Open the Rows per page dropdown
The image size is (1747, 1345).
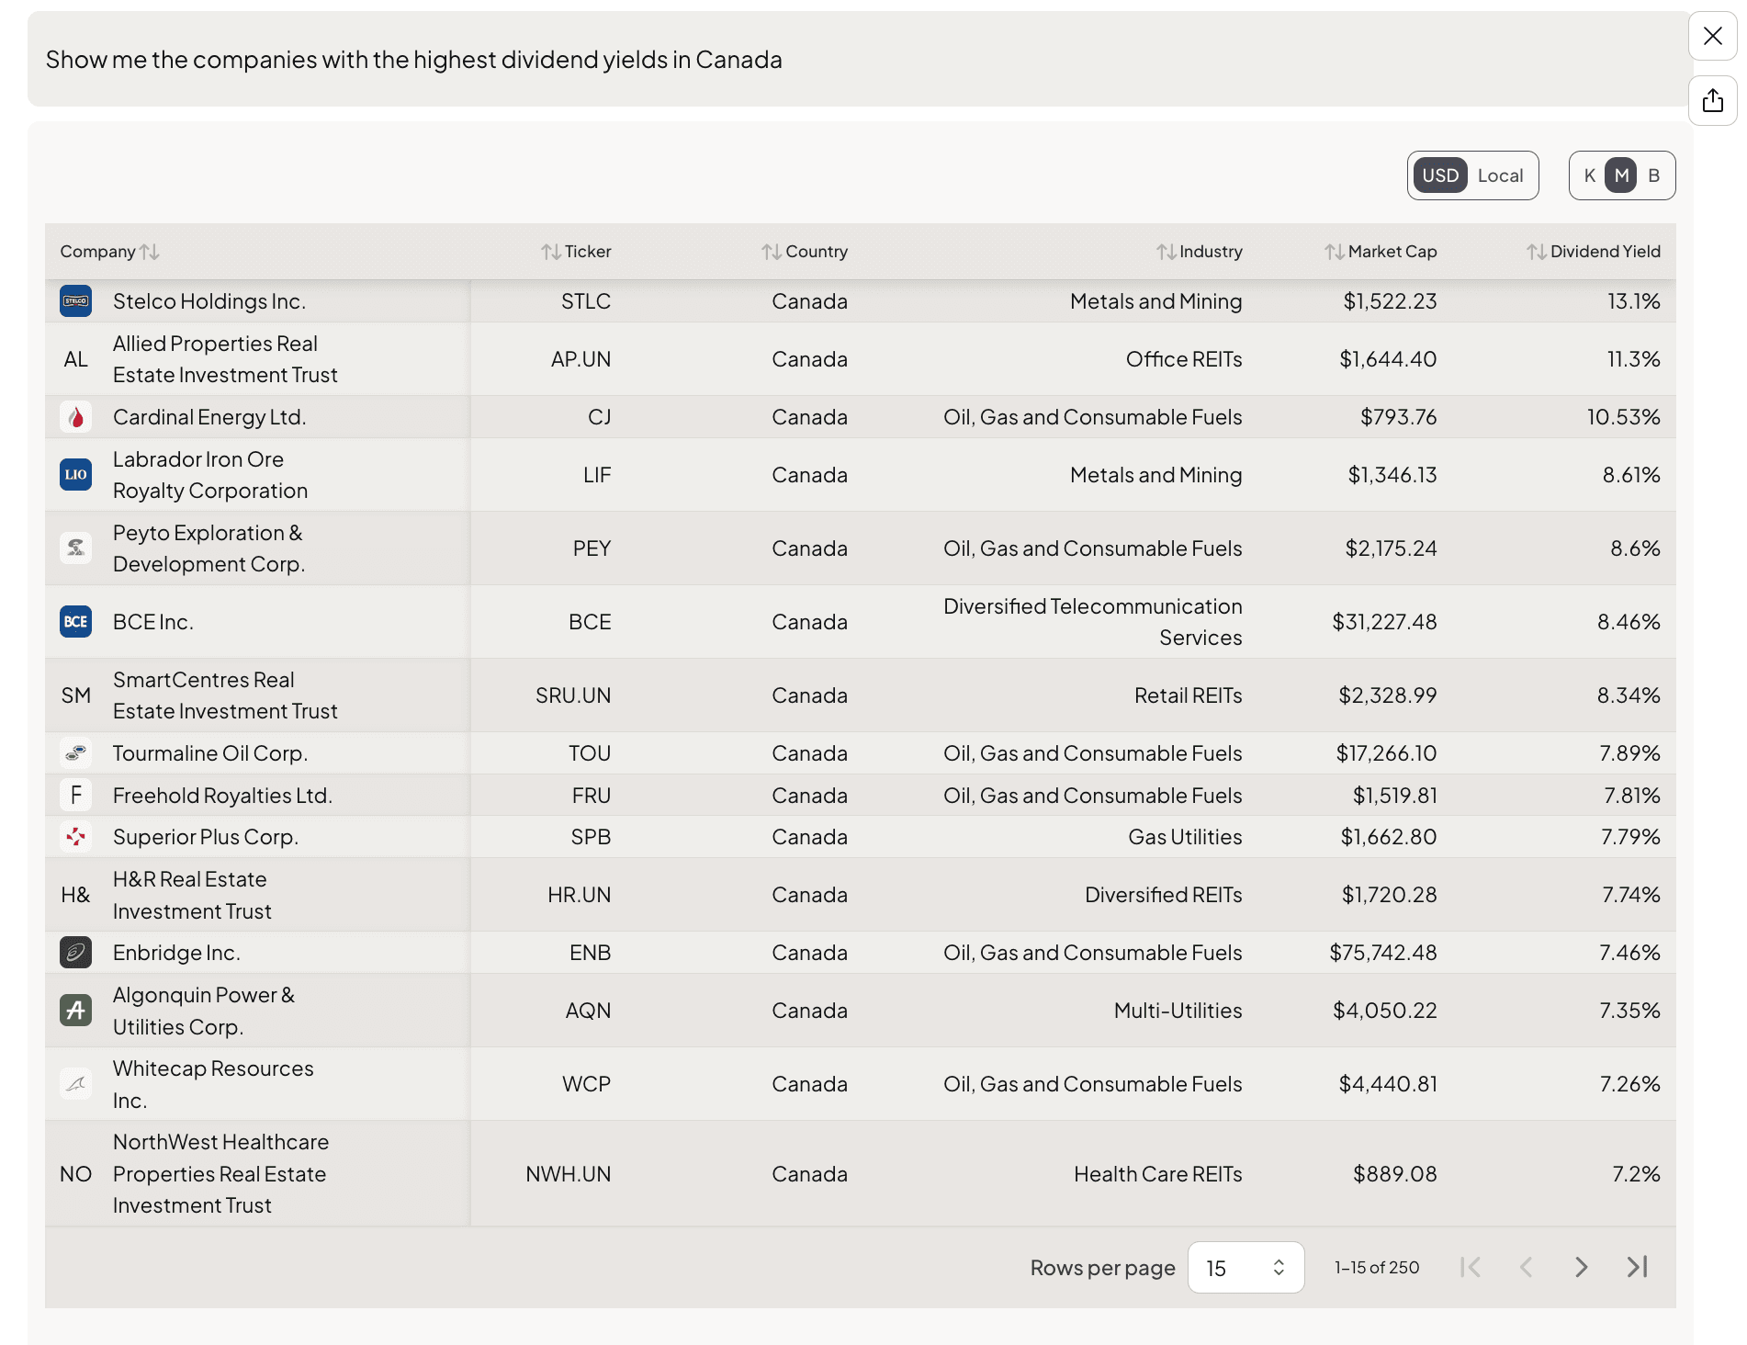coord(1245,1268)
